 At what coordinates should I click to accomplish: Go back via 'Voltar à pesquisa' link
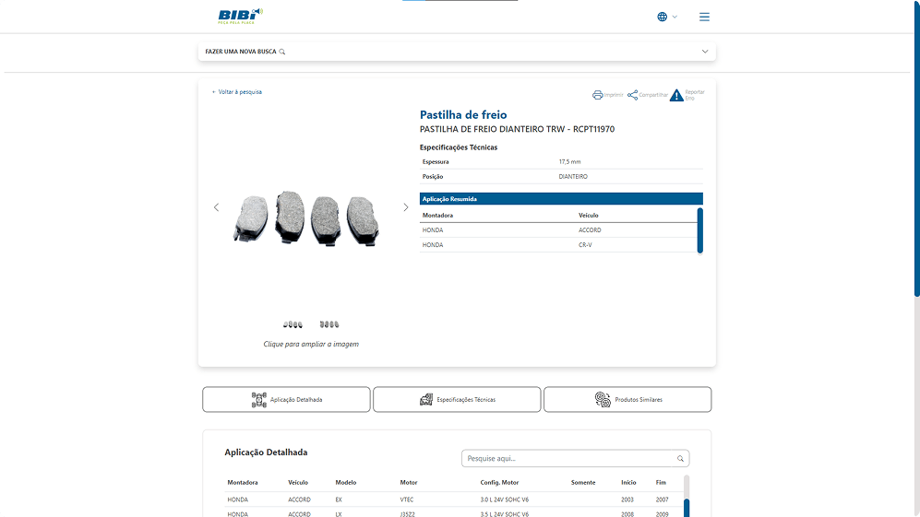tap(237, 92)
